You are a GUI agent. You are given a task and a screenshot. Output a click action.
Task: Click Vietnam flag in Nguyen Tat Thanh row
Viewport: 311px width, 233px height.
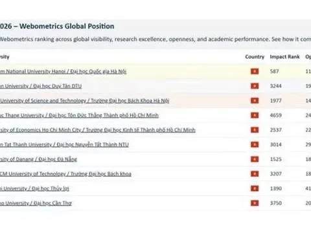[x=255, y=144]
